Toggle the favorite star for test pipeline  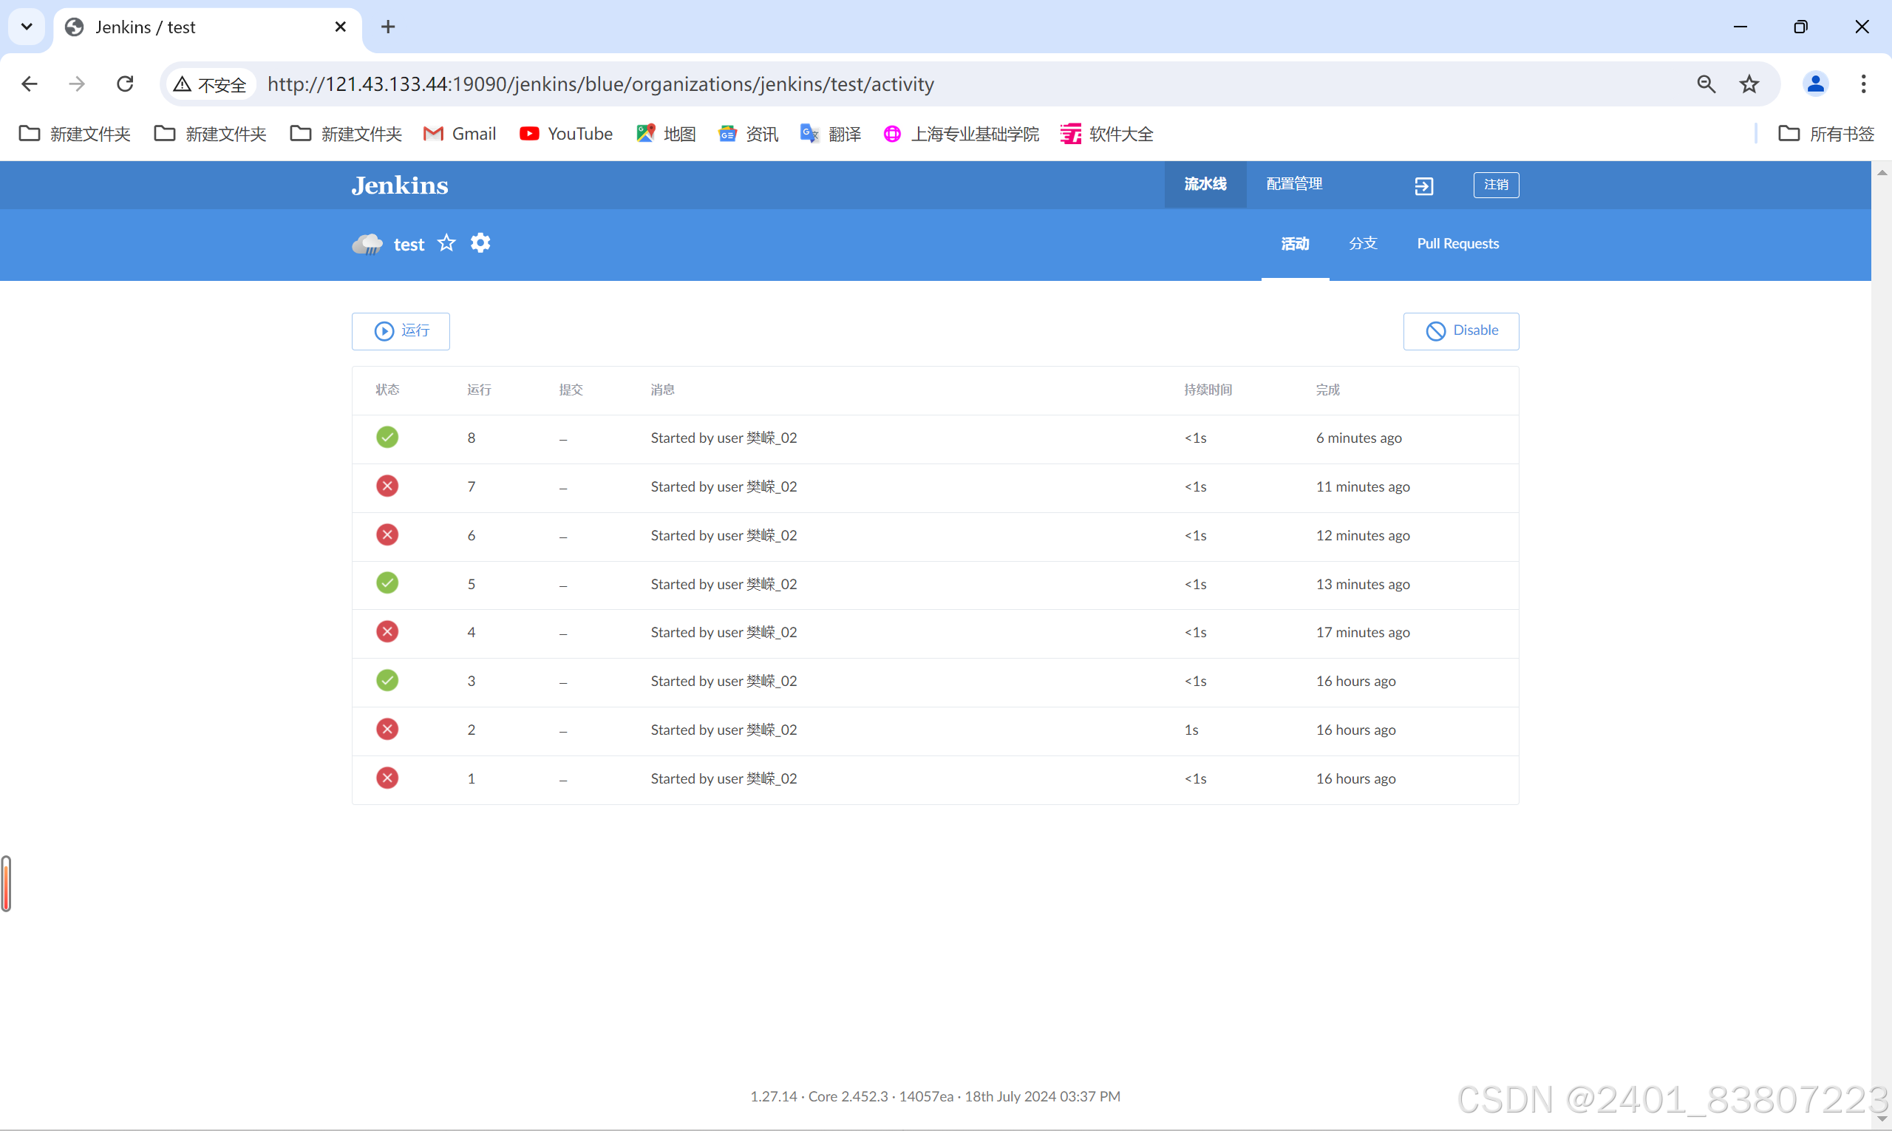click(446, 242)
